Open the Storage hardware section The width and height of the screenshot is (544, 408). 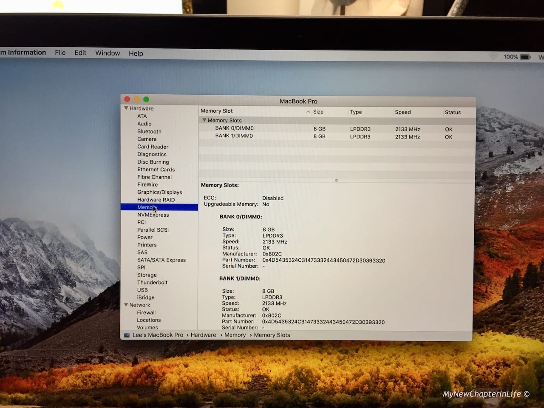tap(147, 275)
